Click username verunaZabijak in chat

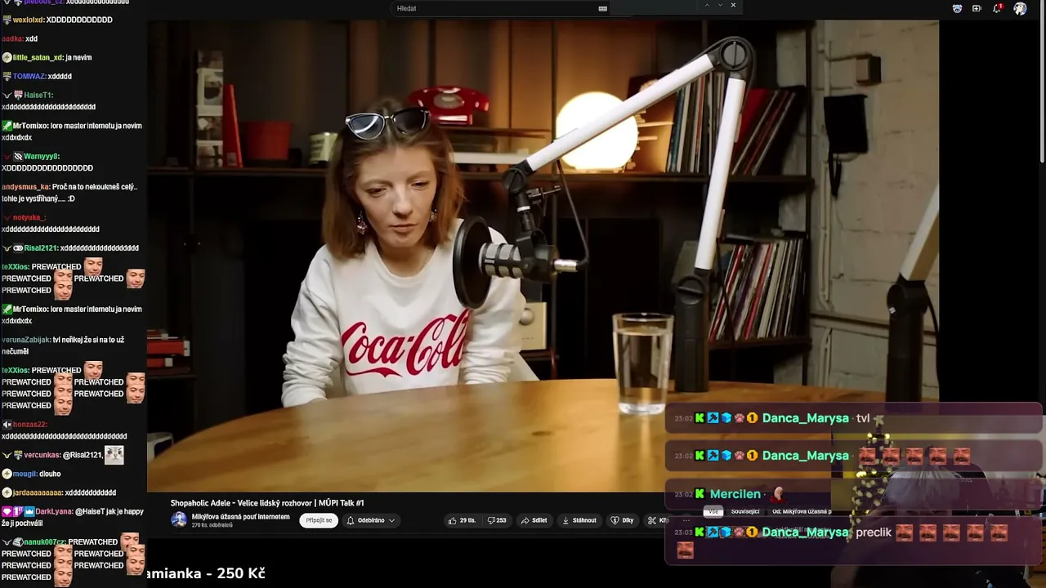click(x=26, y=340)
